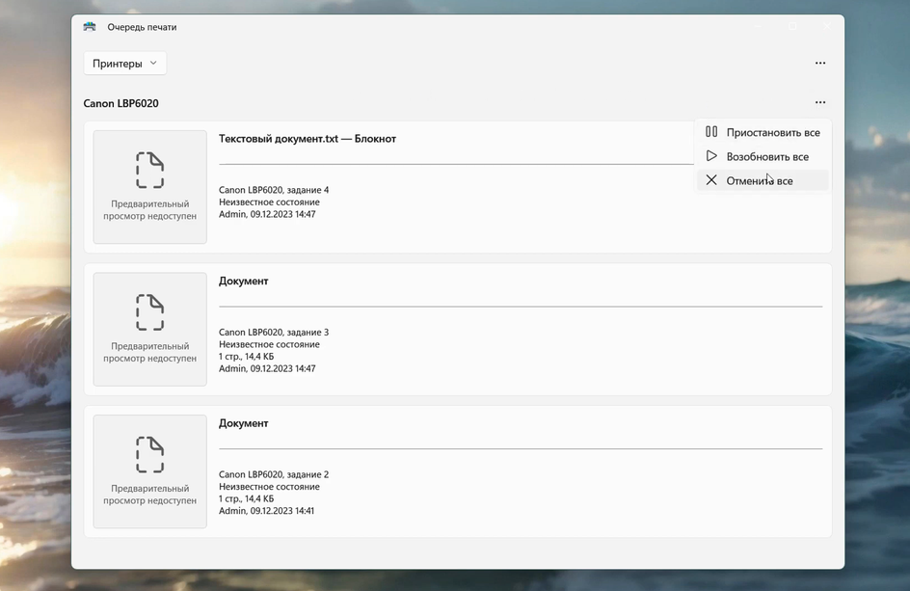Select Возобновить все in the menu

click(763, 157)
